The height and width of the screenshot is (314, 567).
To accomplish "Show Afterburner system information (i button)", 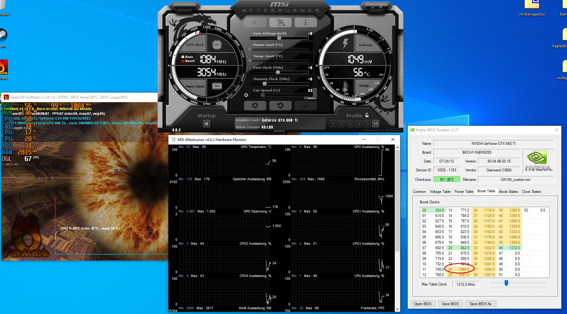I will point(306,22).
